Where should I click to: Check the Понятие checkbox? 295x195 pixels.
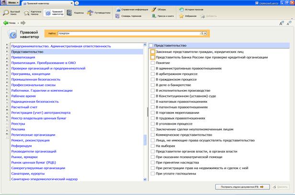click(x=153, y=63)
